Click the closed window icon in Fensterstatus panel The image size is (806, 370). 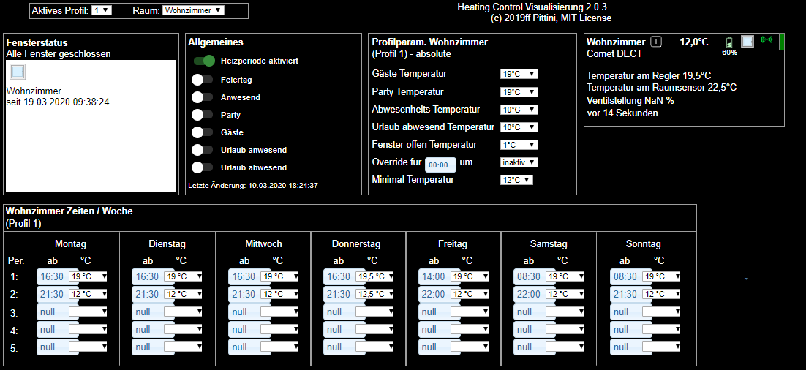18,72
